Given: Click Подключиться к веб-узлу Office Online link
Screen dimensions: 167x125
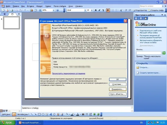Looking at the screenshot, I should coord(151,32).
